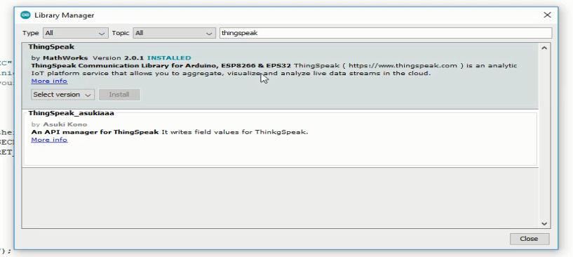Click the Library Manager window title text
This screenshot has width=573, height=257.
[x=65, y=15]
